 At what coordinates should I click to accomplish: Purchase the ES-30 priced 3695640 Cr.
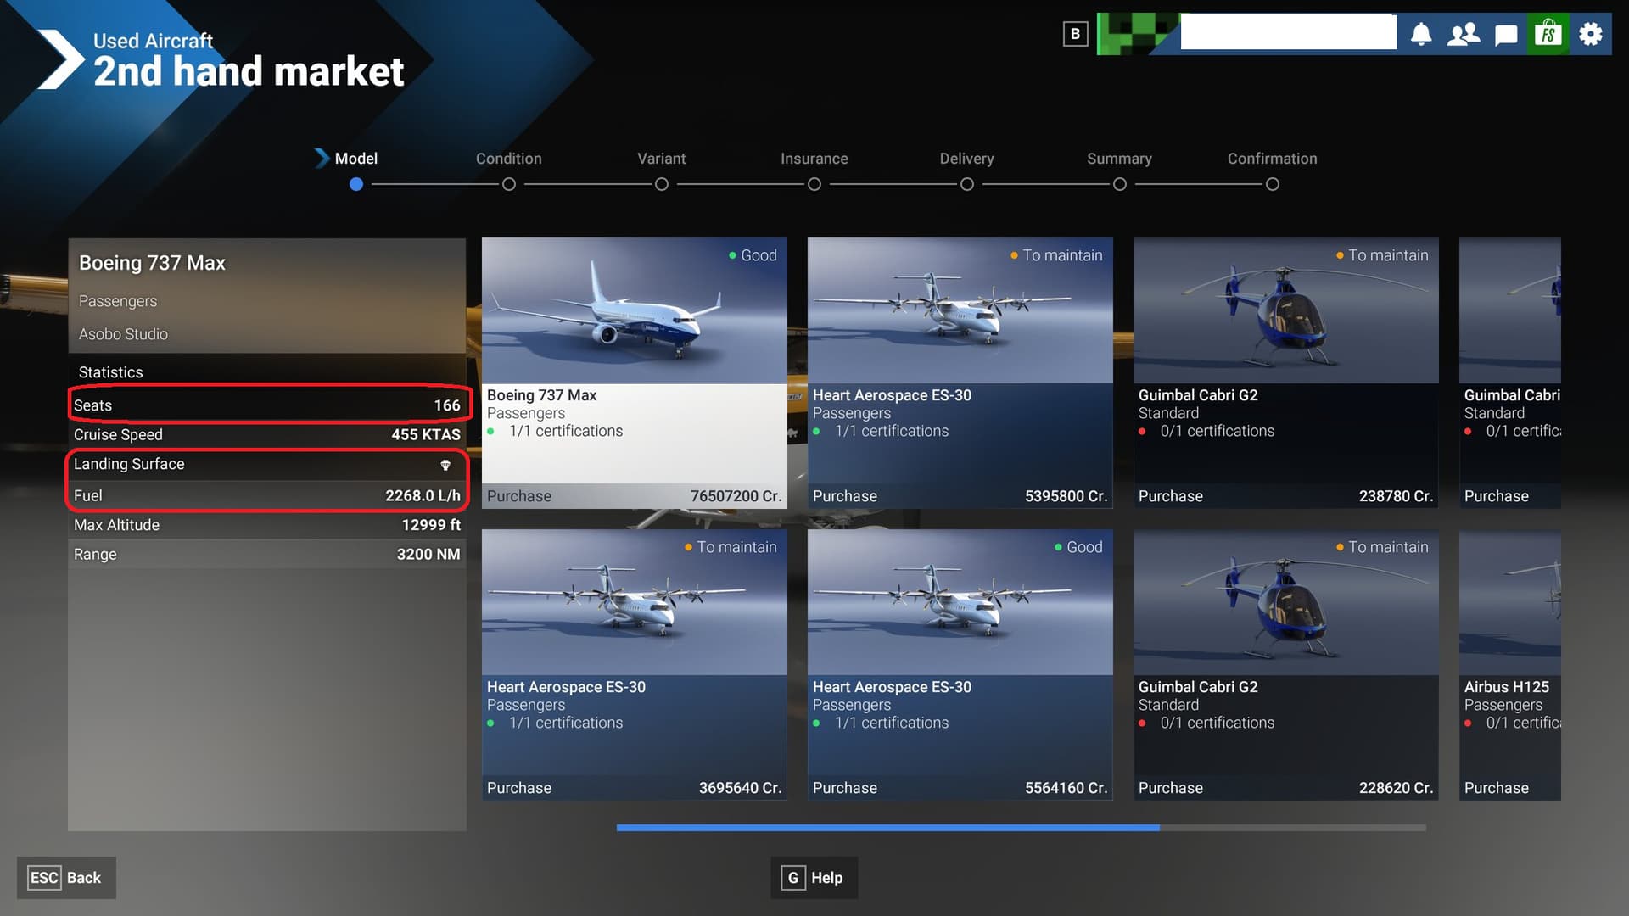tap(635, 788)
